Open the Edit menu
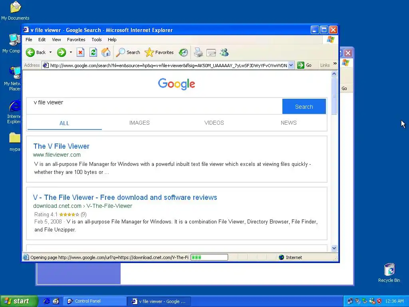 pyautogui.click(x=42, y=40)
